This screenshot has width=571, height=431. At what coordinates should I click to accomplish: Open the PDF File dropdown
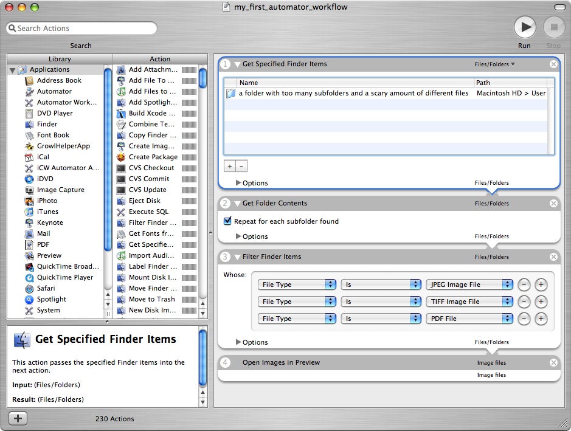click(469, 319)
